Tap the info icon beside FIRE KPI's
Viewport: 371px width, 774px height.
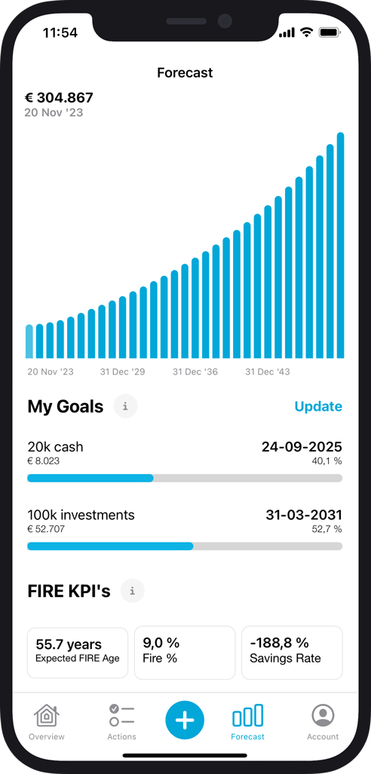pyautogui.click(x=133, y=591)
